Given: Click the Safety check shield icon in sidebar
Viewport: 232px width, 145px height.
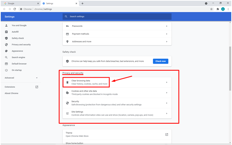Looking at the screenshot, I should pyautogui.click(x=6, y=38).
